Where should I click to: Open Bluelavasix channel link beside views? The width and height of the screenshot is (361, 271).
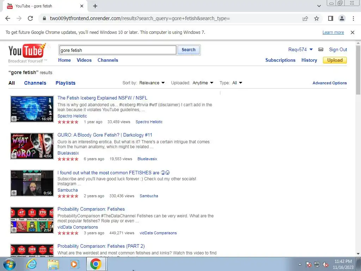point(147,159)
